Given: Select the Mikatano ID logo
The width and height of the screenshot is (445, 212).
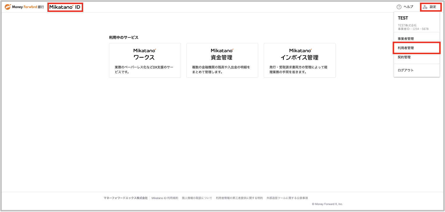Looking at the screenshot, I should [x=65, y=6].
